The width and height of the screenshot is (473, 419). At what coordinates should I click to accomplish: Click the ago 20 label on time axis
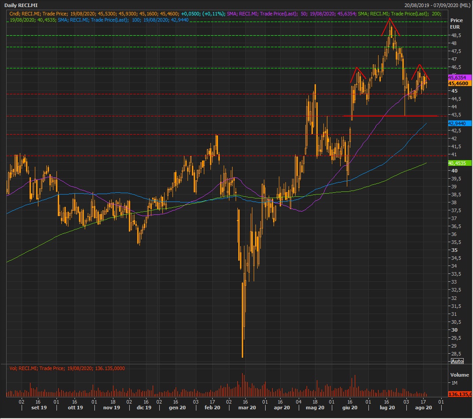click(423, 408)
